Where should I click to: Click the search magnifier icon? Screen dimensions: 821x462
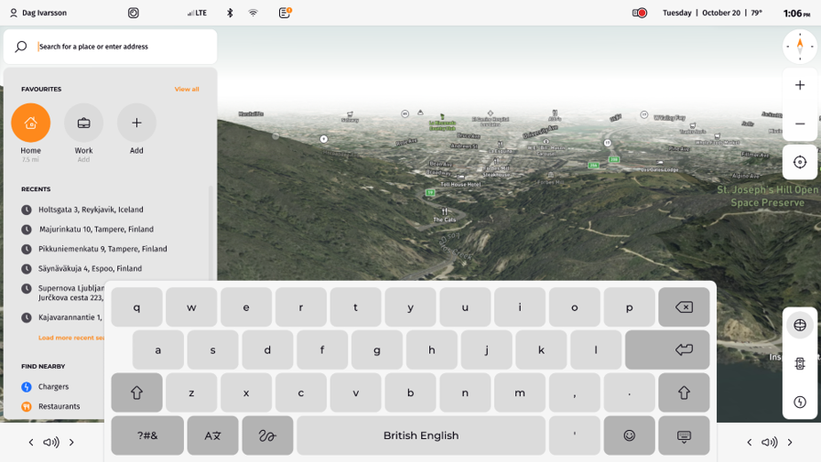[20, 47]
